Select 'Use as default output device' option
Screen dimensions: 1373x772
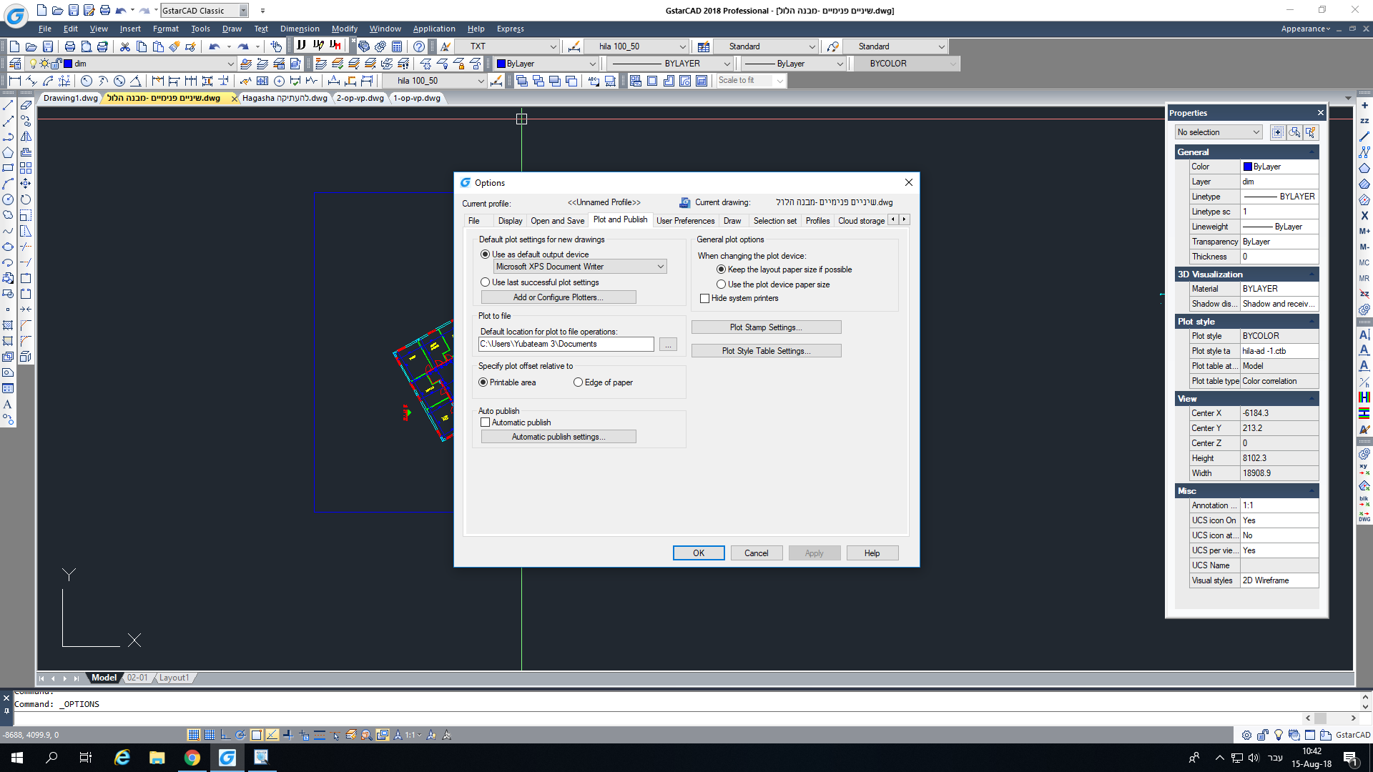tap(486, 254)
